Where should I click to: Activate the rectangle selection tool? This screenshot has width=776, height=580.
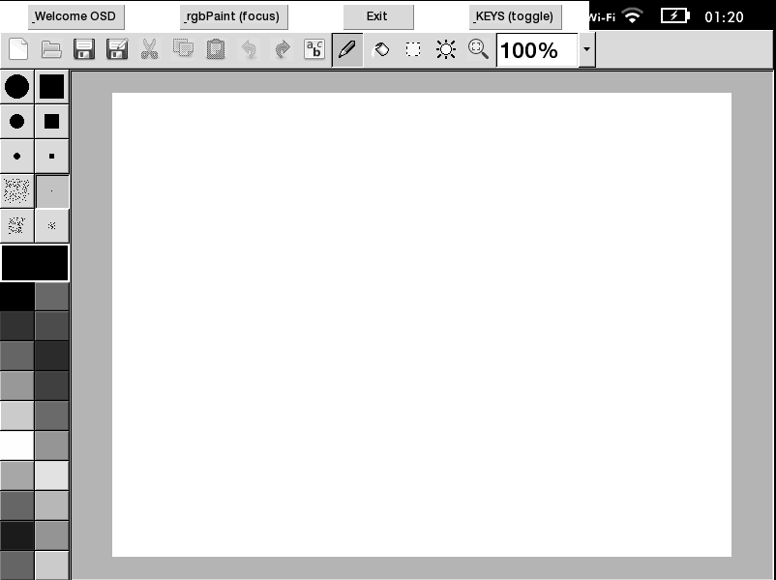[x=413, y=49]
